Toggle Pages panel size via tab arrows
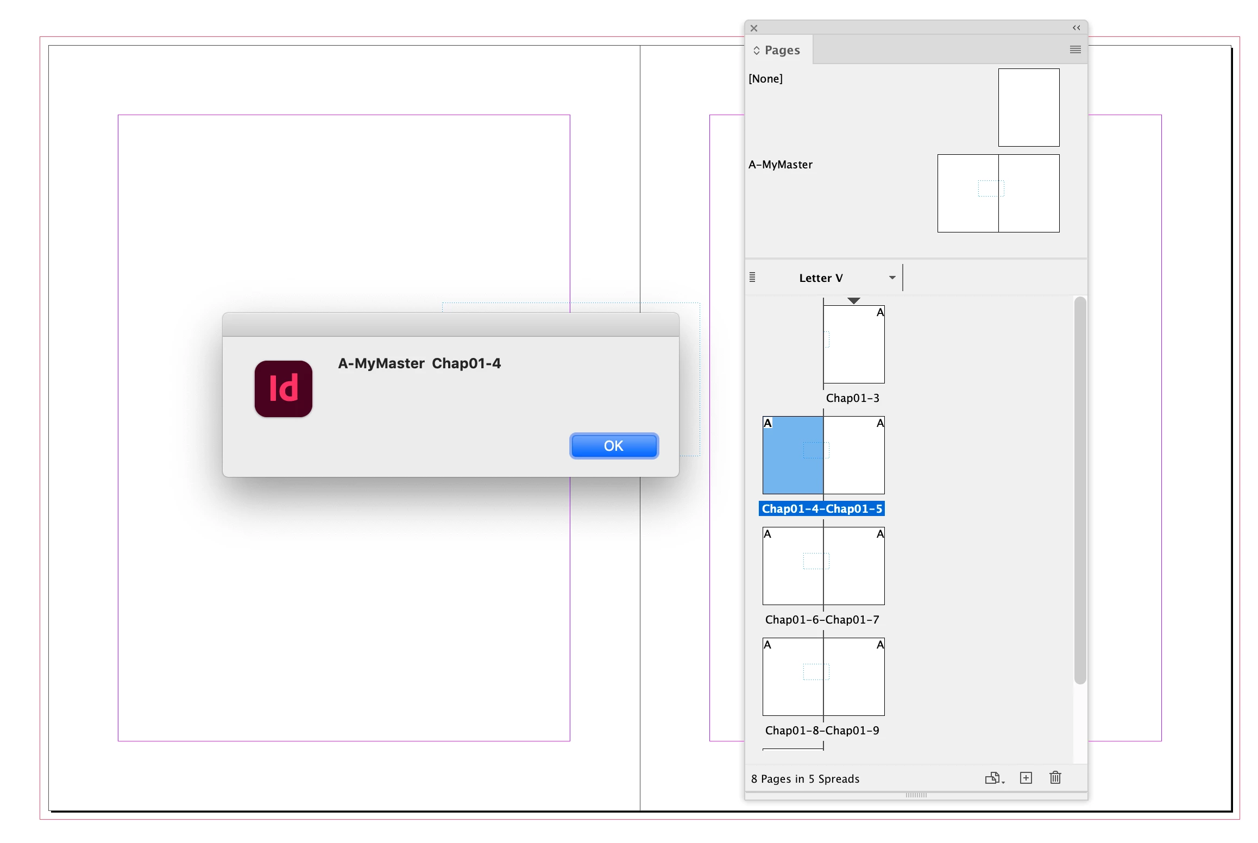This screenshot has width=1258, height=843. click(756, 51)
